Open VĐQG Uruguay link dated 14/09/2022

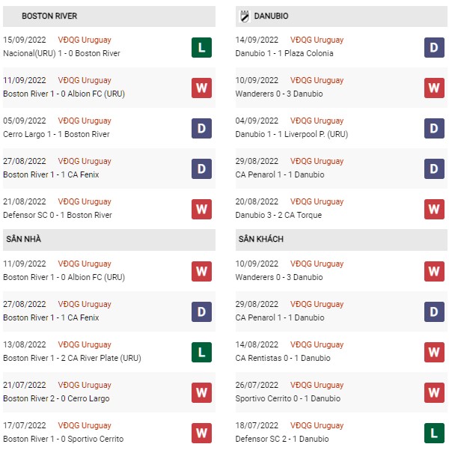click(317, 40)
